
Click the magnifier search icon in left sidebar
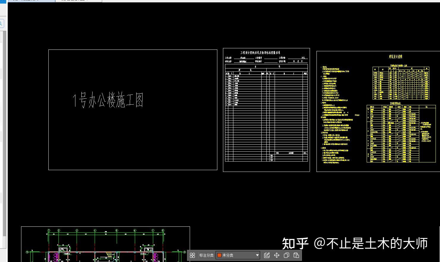(x=1, y=23)
